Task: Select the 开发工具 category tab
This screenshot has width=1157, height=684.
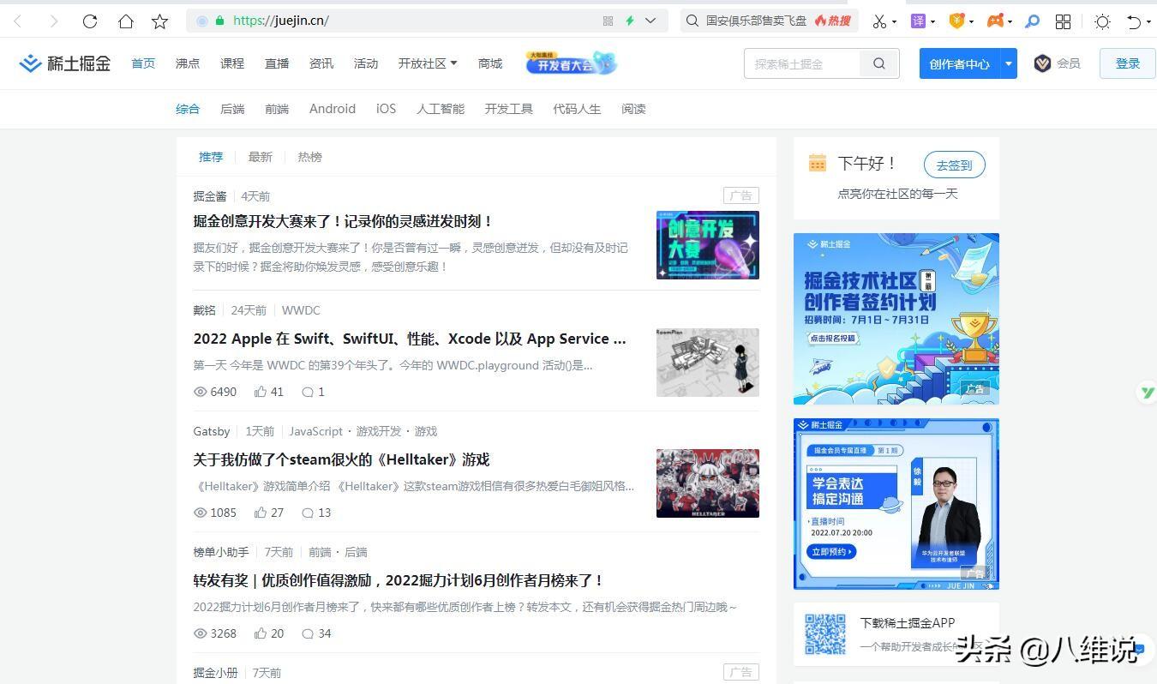Action: coord(508,109)
